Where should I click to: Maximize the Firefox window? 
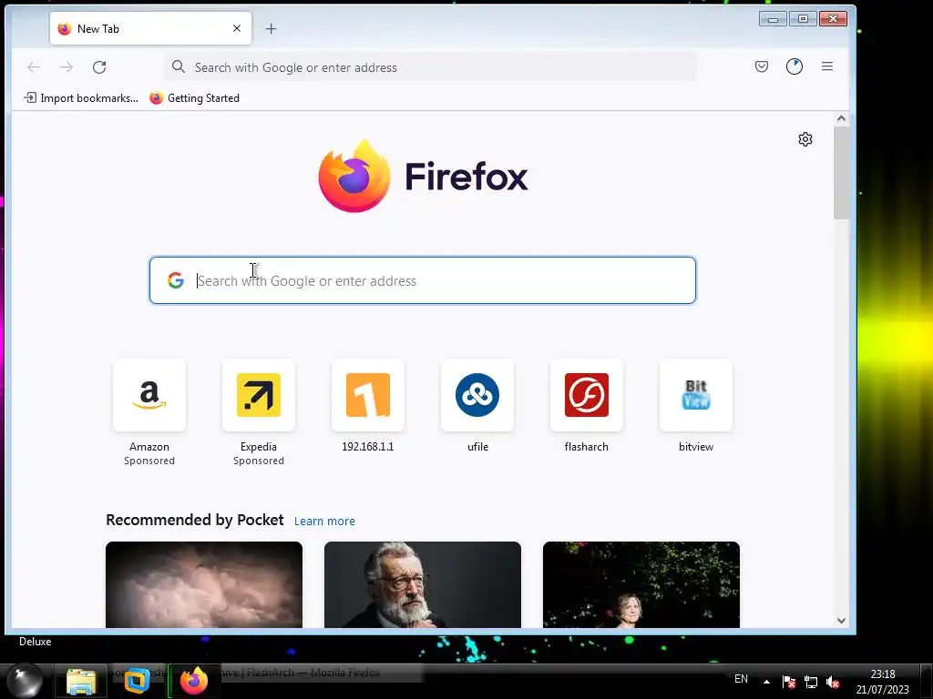point(803,19)
